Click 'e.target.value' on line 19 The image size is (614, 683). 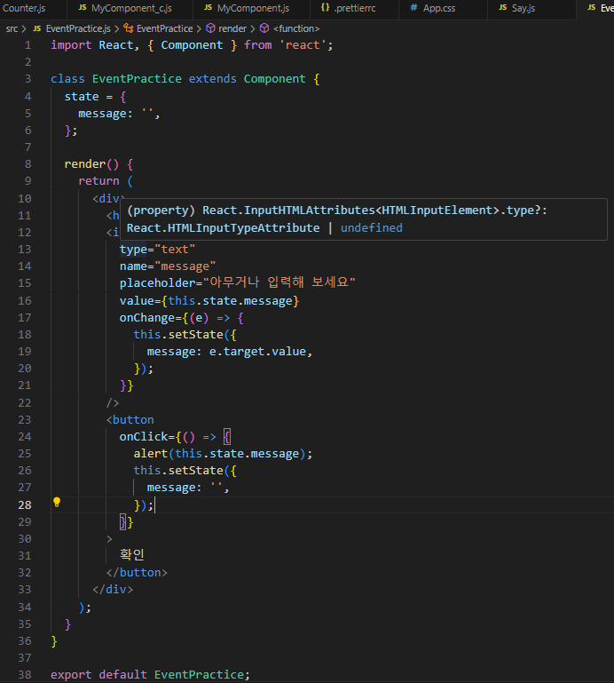click(x=257, y=352)
